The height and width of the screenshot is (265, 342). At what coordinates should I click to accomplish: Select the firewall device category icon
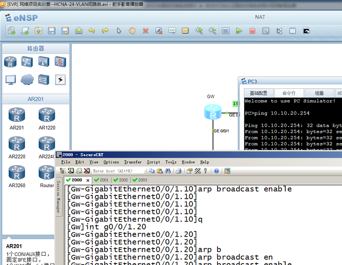(60, 62)
